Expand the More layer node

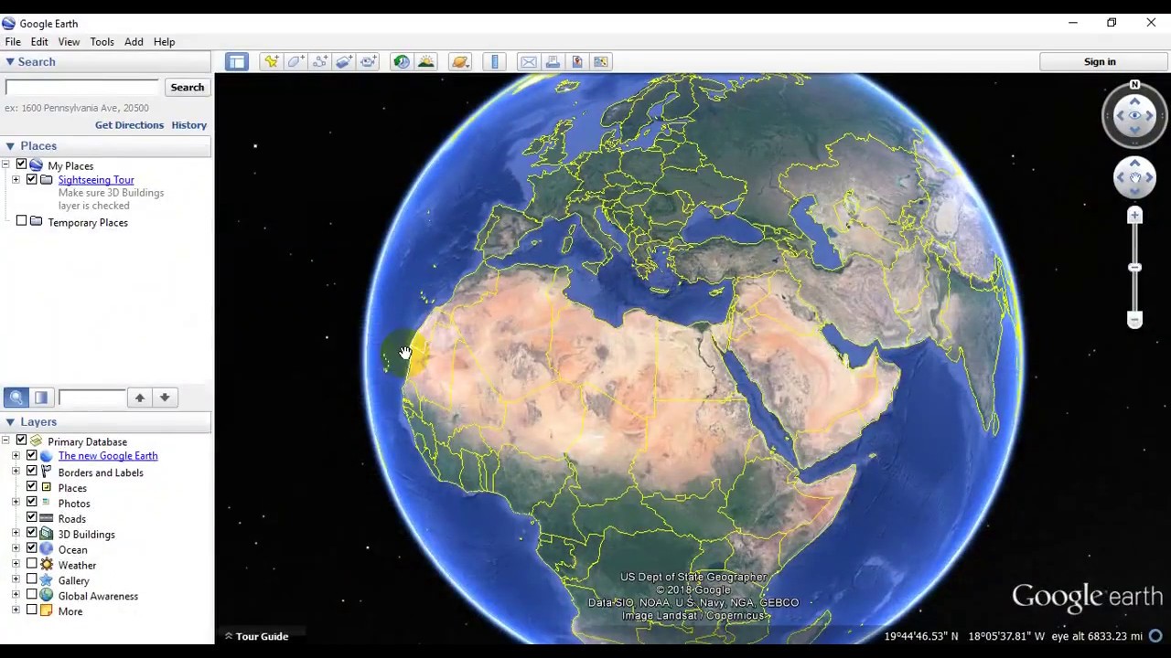coord(16,610)
